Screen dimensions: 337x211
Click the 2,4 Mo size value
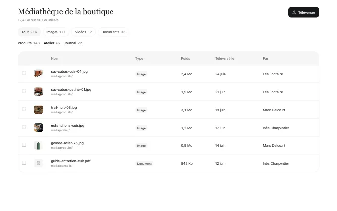pos(187,74)
